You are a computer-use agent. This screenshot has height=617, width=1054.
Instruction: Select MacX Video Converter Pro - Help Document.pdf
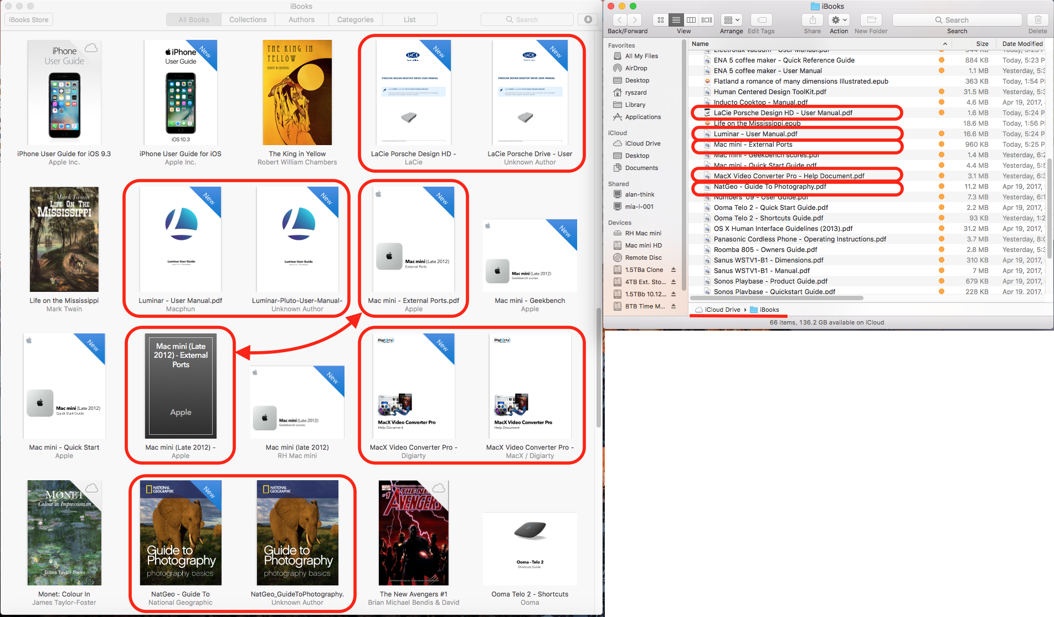click(789, 176)
